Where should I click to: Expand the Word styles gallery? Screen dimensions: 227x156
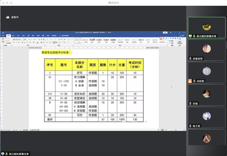coord(166,43)
